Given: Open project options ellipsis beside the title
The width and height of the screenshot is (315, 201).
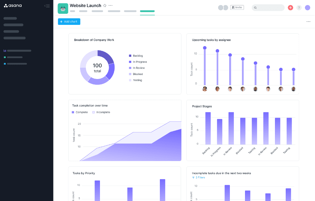Looking at the screenshot, I should click(111, 6).
